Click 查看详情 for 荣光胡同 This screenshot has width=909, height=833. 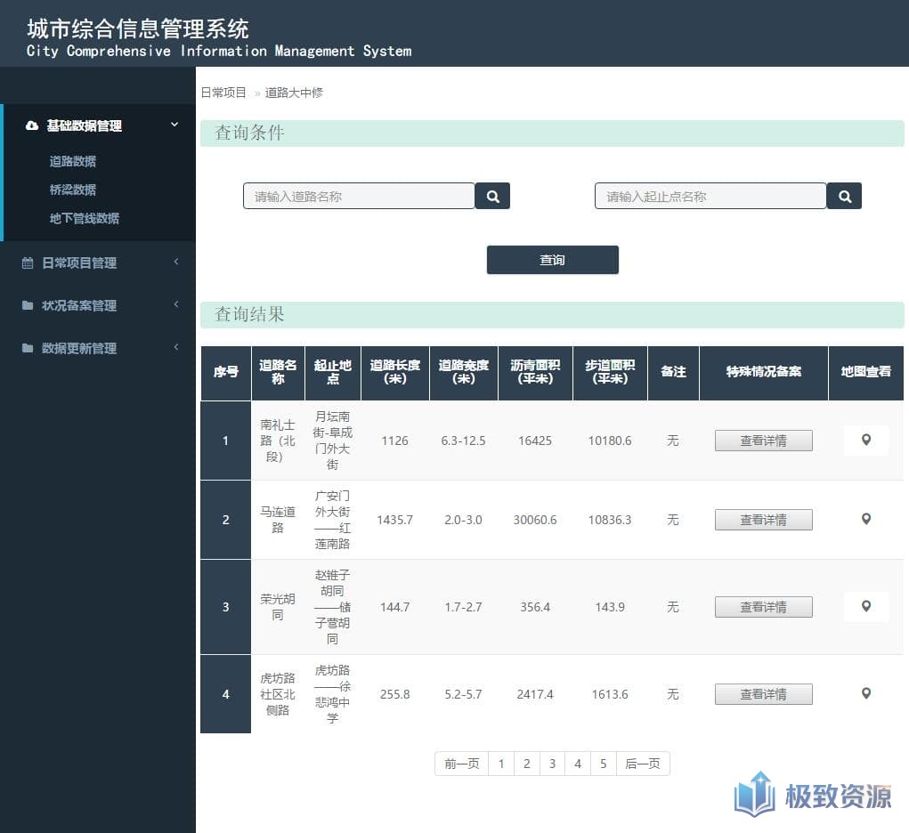coord(764,607)
